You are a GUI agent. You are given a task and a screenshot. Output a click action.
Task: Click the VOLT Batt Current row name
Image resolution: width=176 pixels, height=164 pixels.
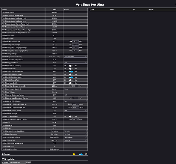pyautogui.click(x=8, y=36)
